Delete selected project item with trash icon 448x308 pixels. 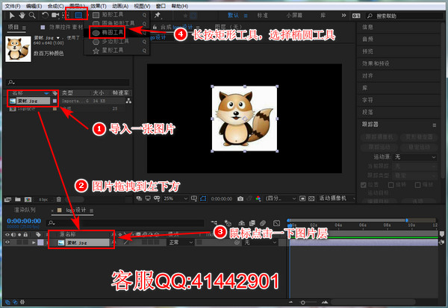pyautogui.click(x=58, y=199)
